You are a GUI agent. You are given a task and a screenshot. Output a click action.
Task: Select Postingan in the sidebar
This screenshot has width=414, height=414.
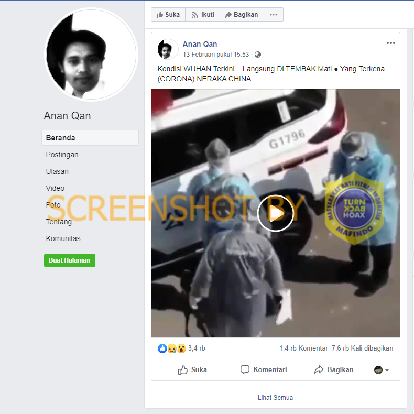tap(62, 155)
